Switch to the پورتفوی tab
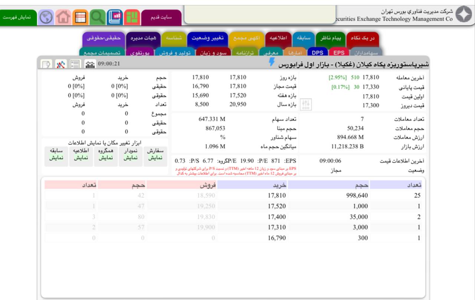This screenshot has width=475, height=300. pos(140,53)
